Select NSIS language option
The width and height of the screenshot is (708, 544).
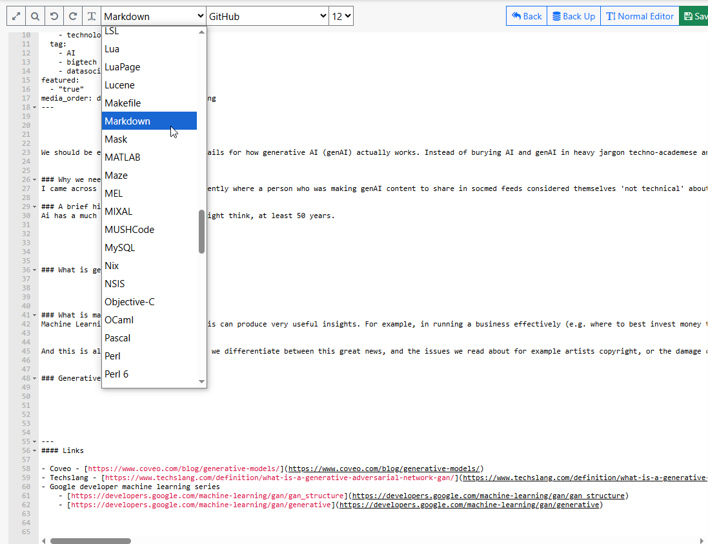[x=150, y=283]
